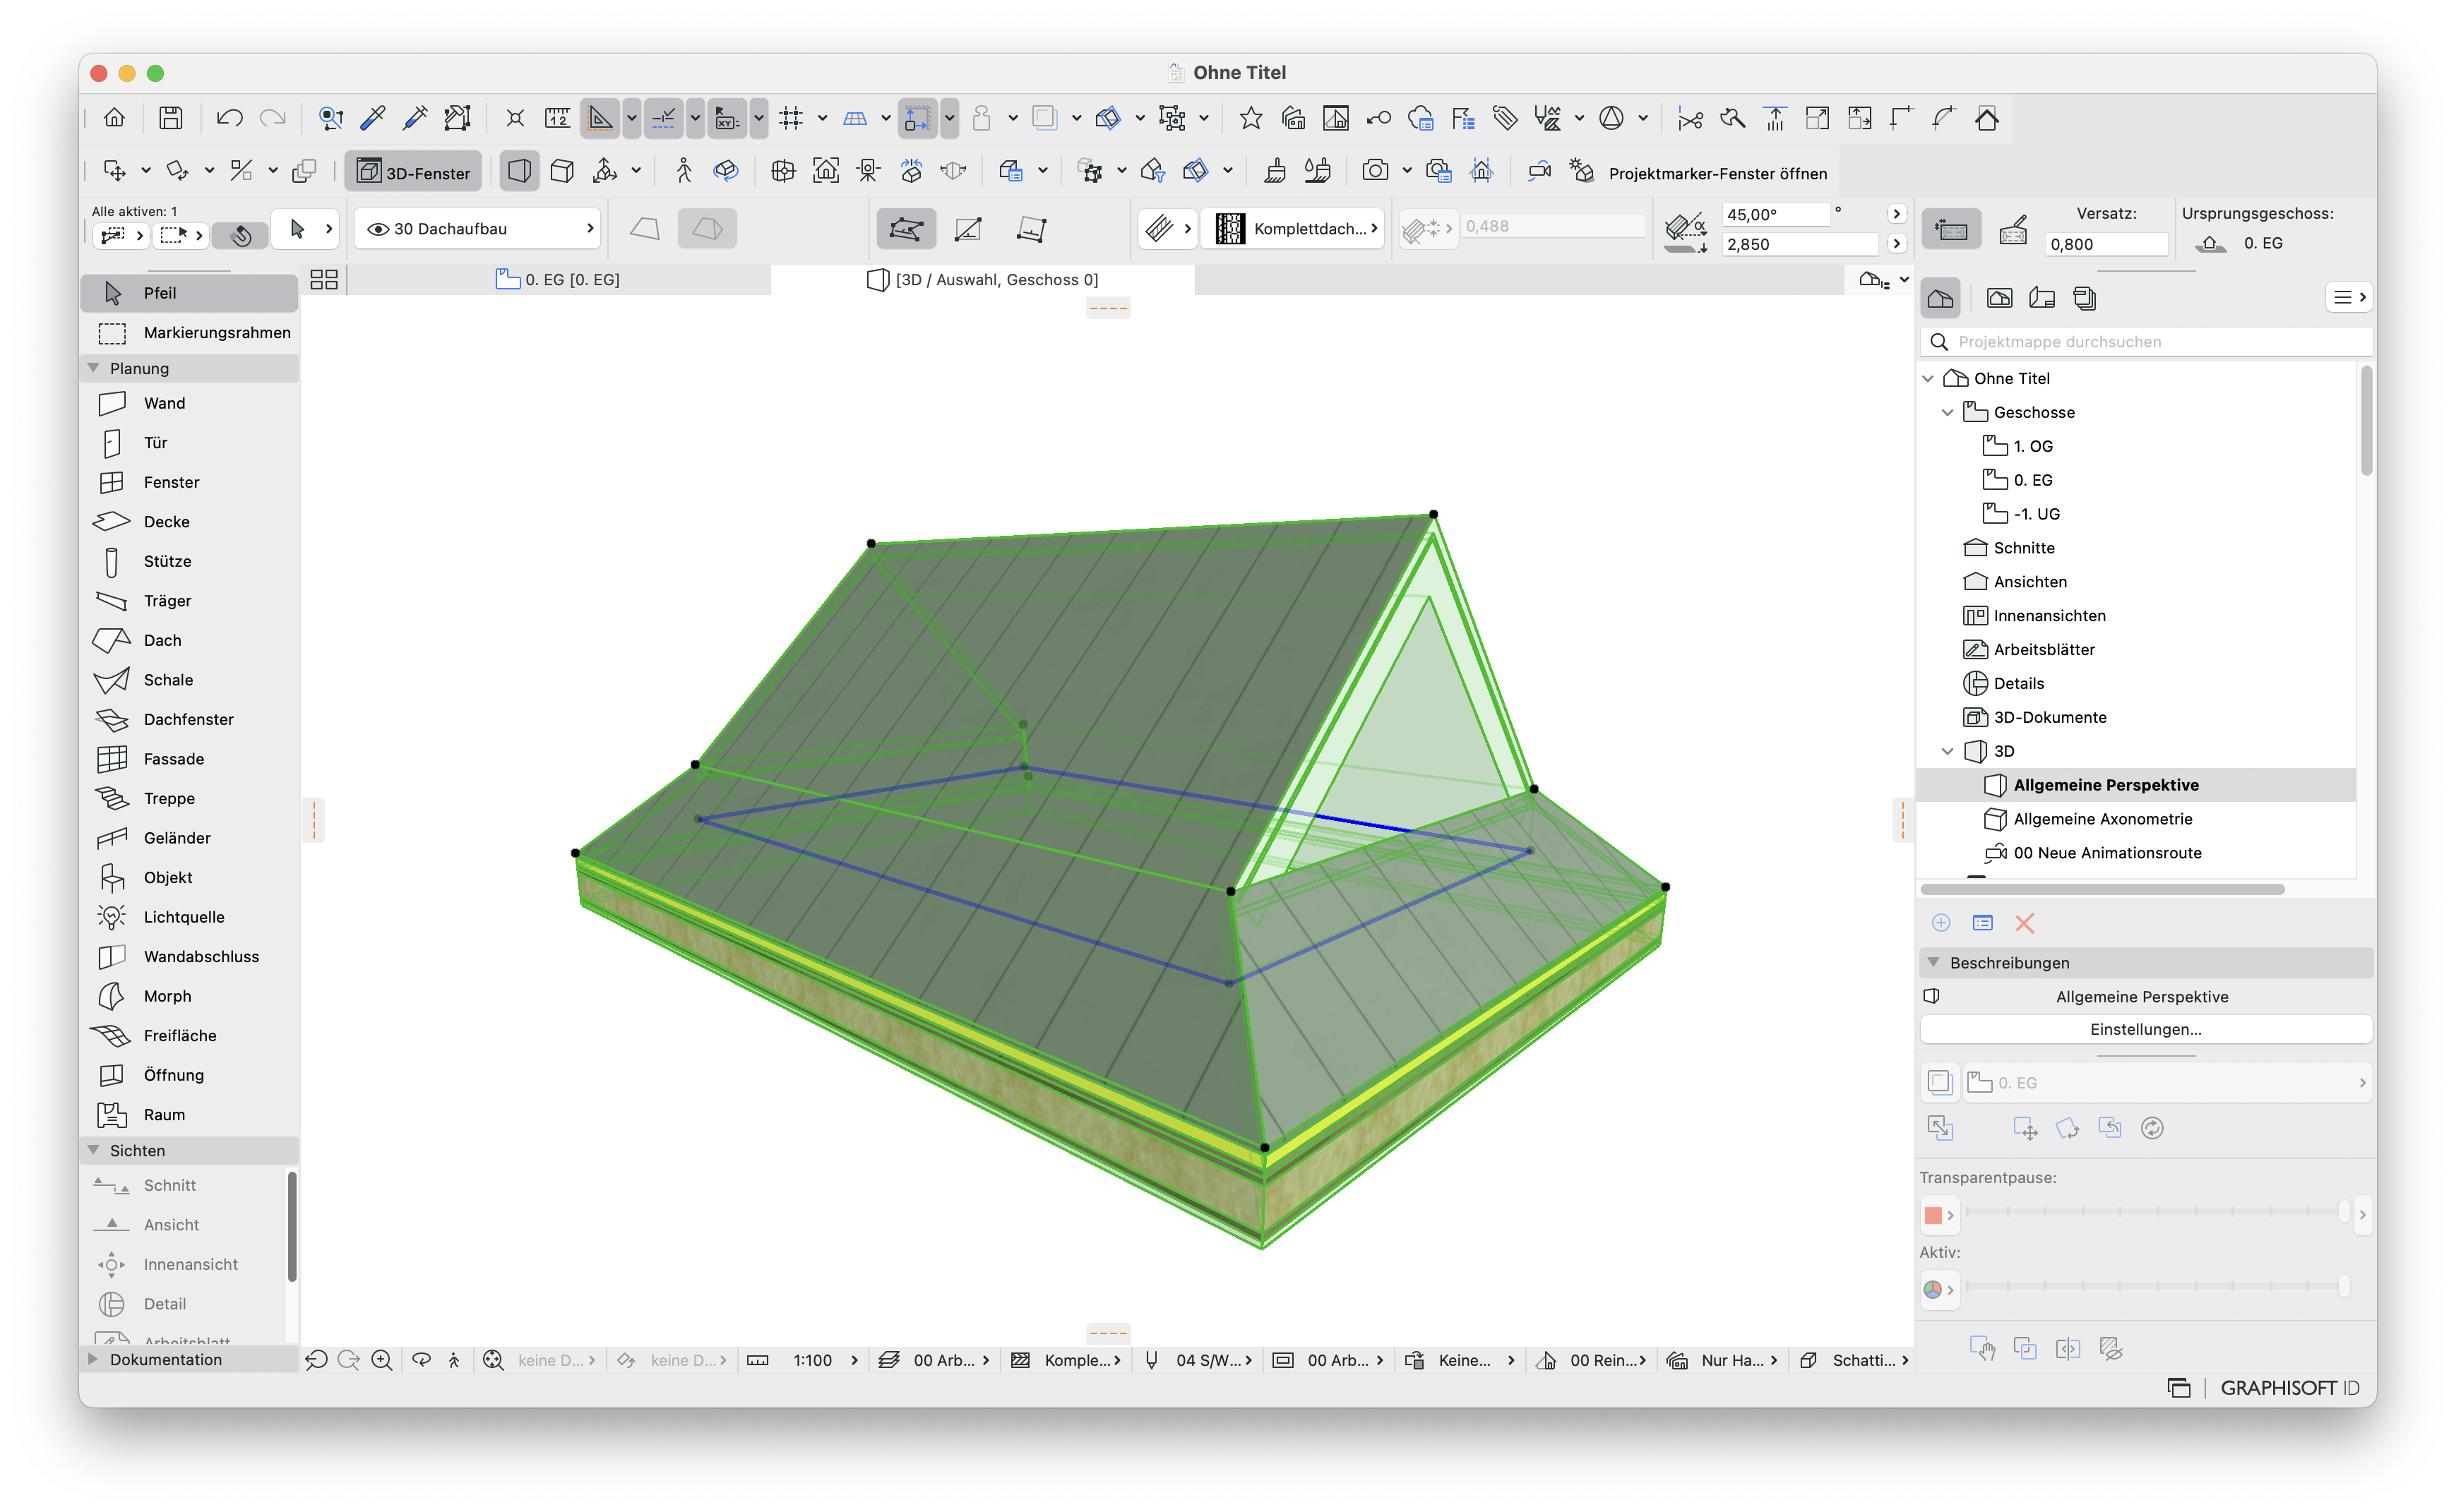Select the Stütze tool
The width and height of the screenshot is (2456, 1512).
point(189,561)
